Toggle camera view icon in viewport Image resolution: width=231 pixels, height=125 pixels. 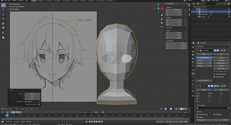pyautogui.click(x=162, y=23)
